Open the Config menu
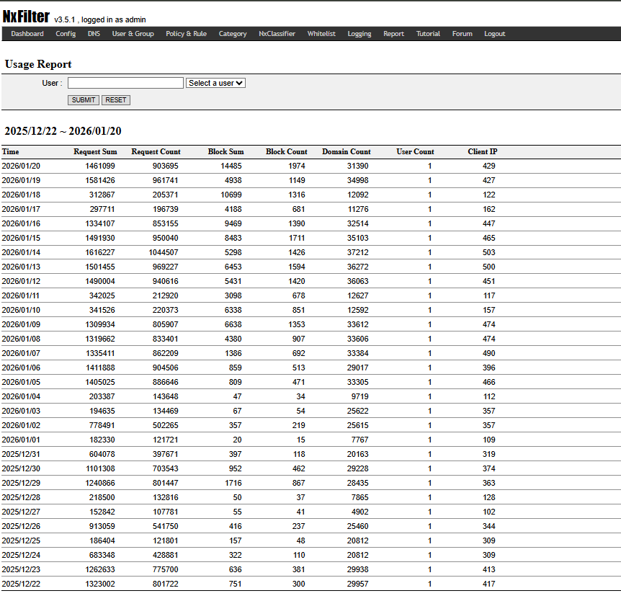Viewport: 621px width, 614px height. point(66,34)
